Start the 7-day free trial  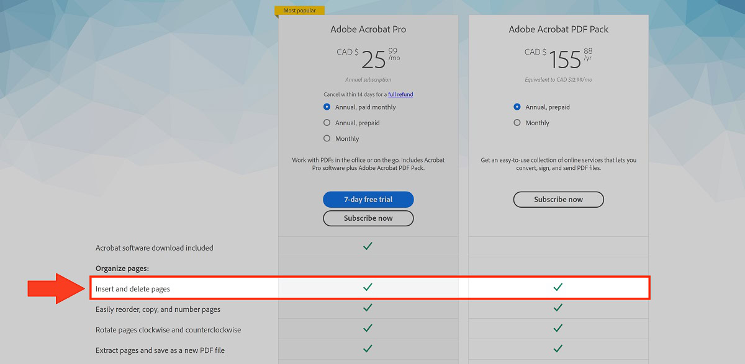tap(368, 200)
